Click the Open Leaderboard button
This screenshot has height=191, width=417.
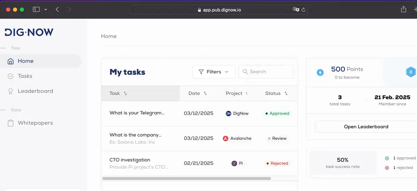tap(366, 127)
